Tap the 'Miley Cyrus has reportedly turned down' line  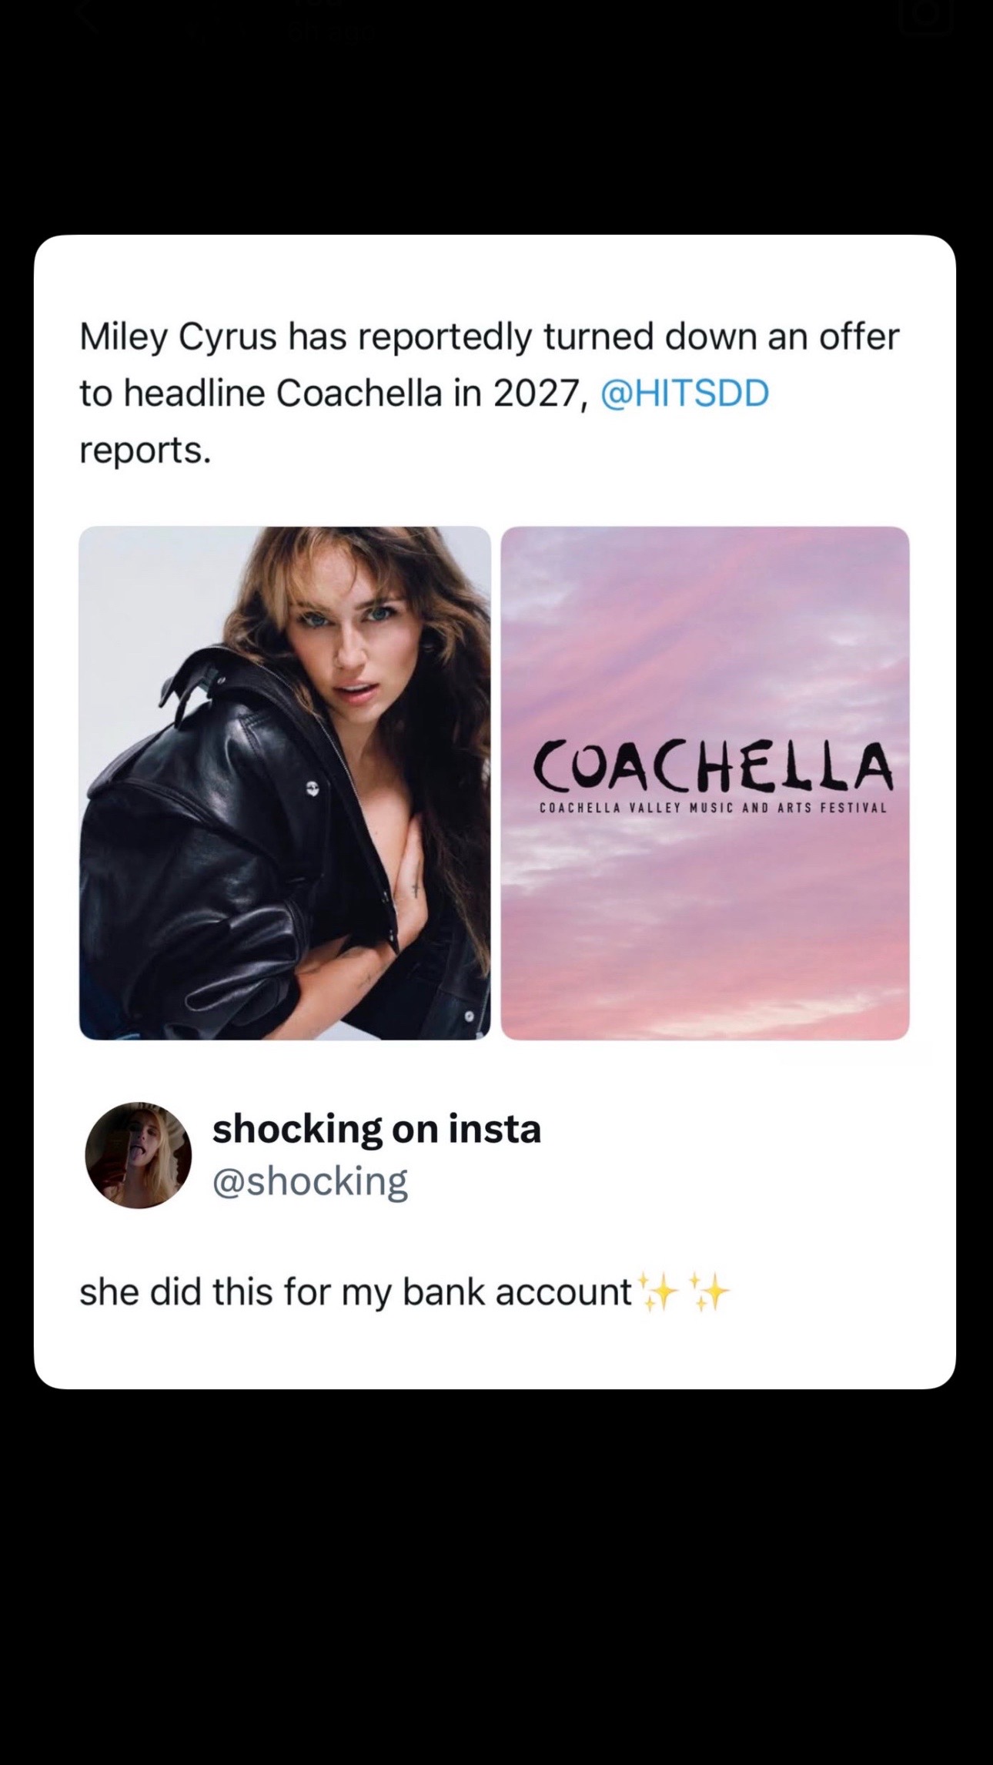point(489,337)
